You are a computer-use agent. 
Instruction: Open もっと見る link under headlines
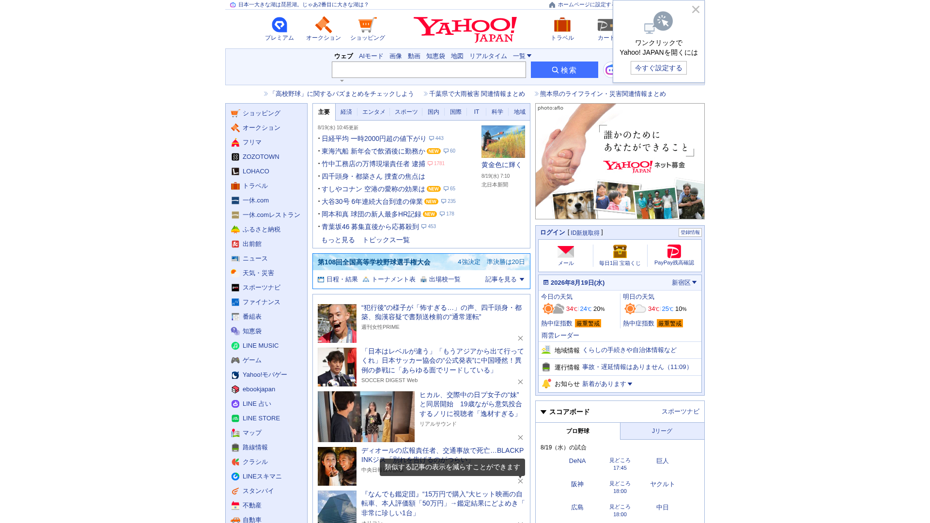coord(338,240)
